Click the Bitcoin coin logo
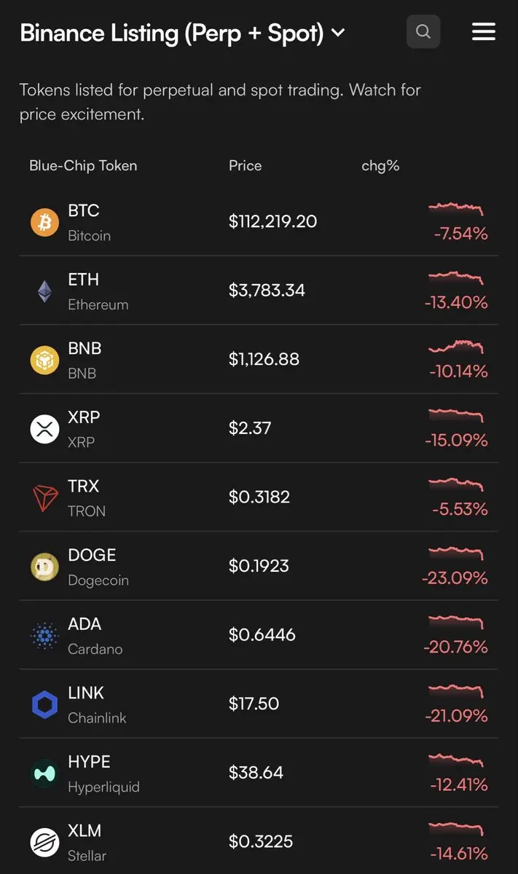 44,222
